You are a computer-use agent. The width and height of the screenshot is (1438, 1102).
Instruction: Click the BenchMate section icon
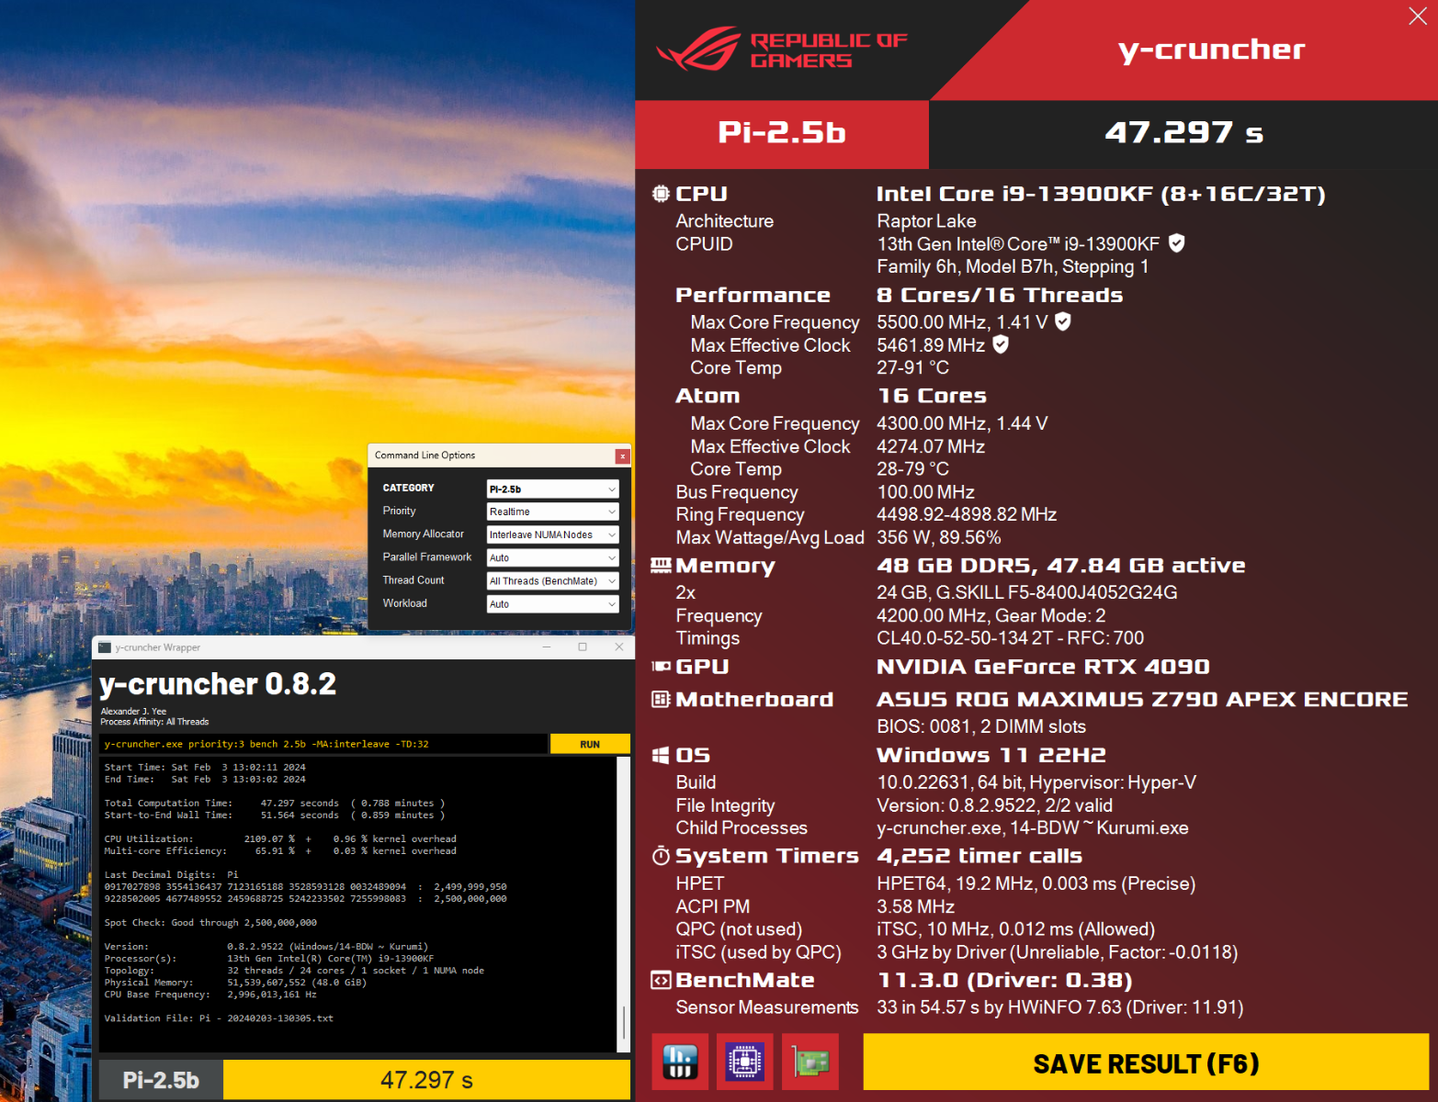(x=661, y=980)
